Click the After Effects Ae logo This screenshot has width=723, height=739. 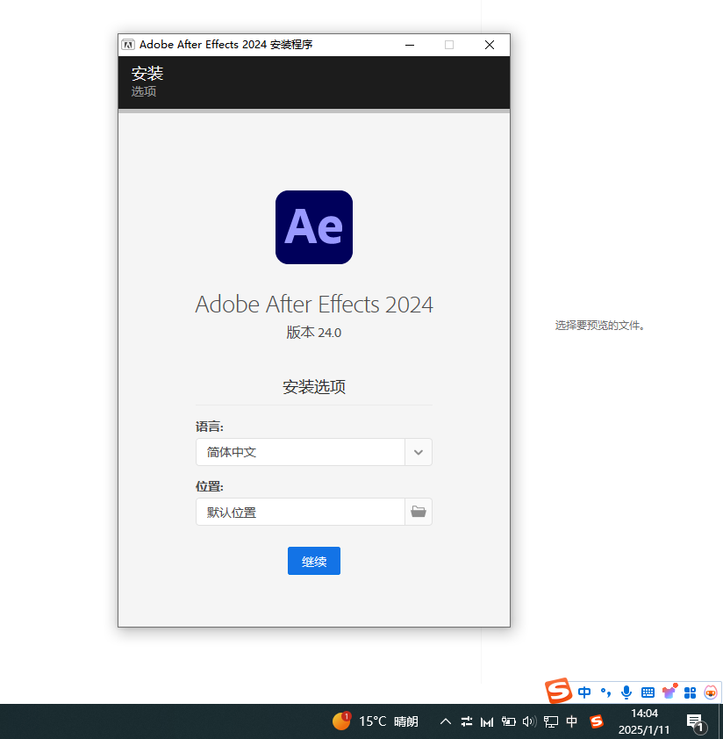pos(314,227)
